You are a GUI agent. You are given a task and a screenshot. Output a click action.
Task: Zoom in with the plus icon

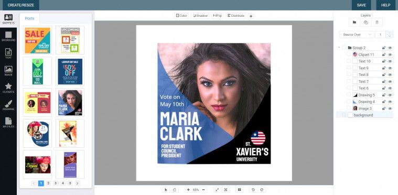click(188, 190)
